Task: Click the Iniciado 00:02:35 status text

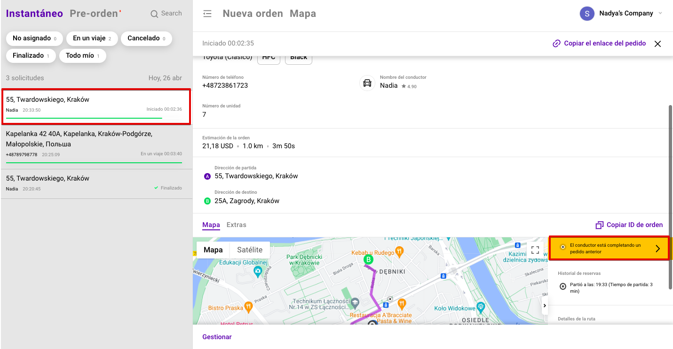Action: pos(228,44)
